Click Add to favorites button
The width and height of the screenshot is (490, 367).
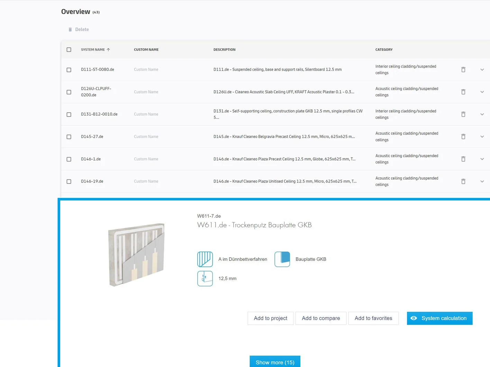pos(373,318)
